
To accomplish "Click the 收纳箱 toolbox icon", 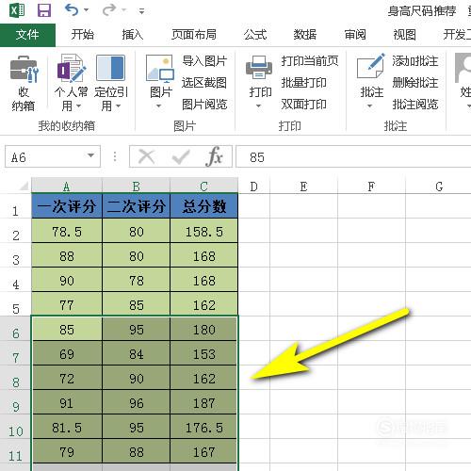I will point(24,70).
